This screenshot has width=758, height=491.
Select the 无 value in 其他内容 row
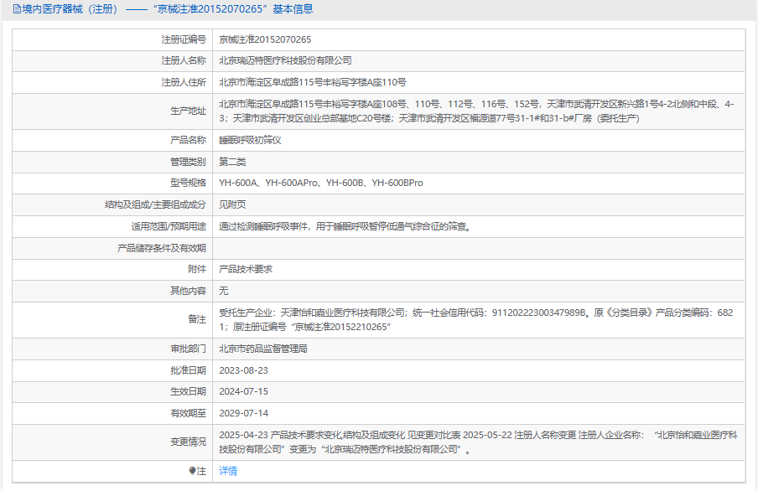coord(223,291)
